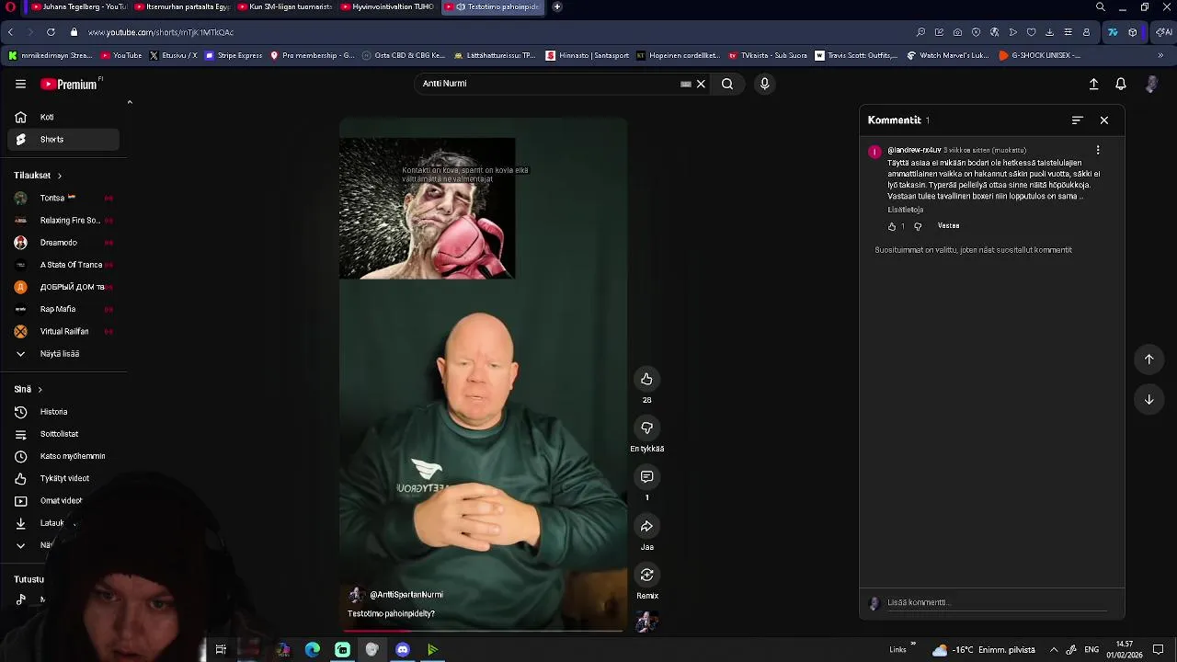Image resolution: width=1177 pixels, height=662 pixels.
Task: Open YouTube notifications bell
Action: (1121, 84)
